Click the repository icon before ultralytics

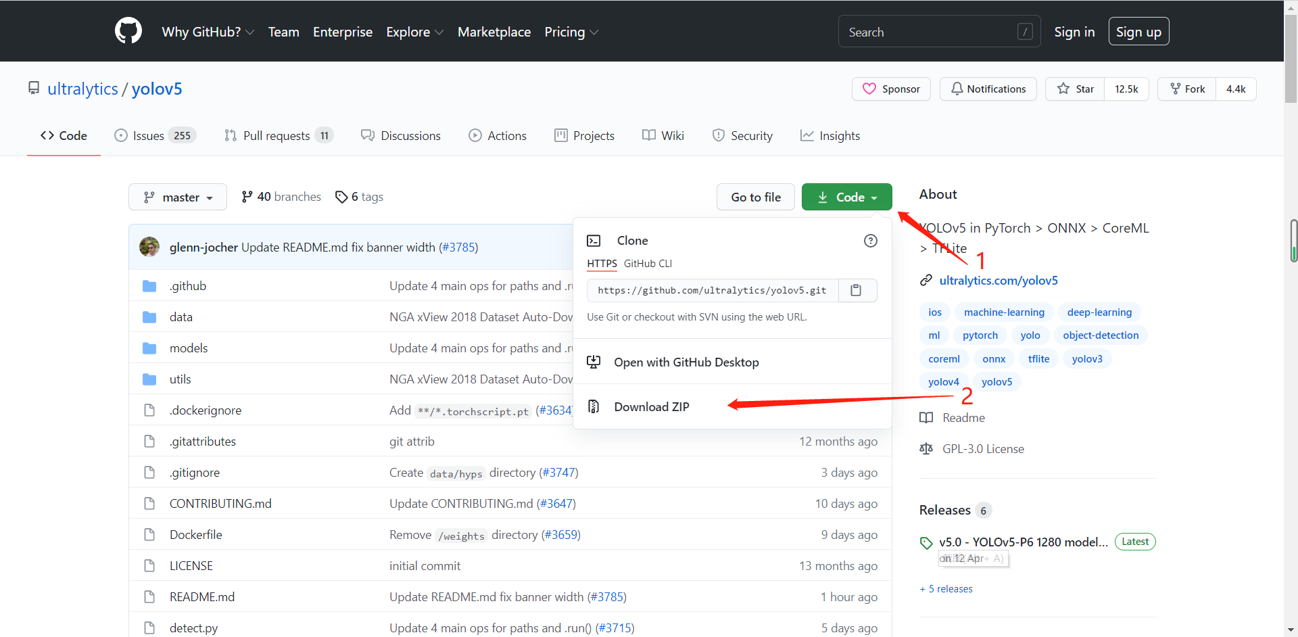pyautogui.click(x=34, y=89)
